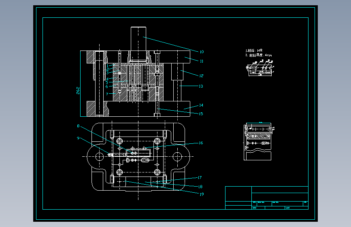Select the small part drawing under the notes
The image size is (351, 227).
pos(260,68)
